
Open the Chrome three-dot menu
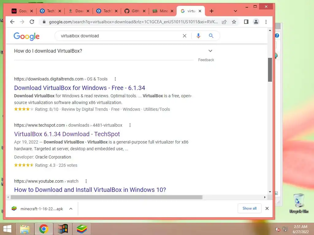[x=266, y=22]
